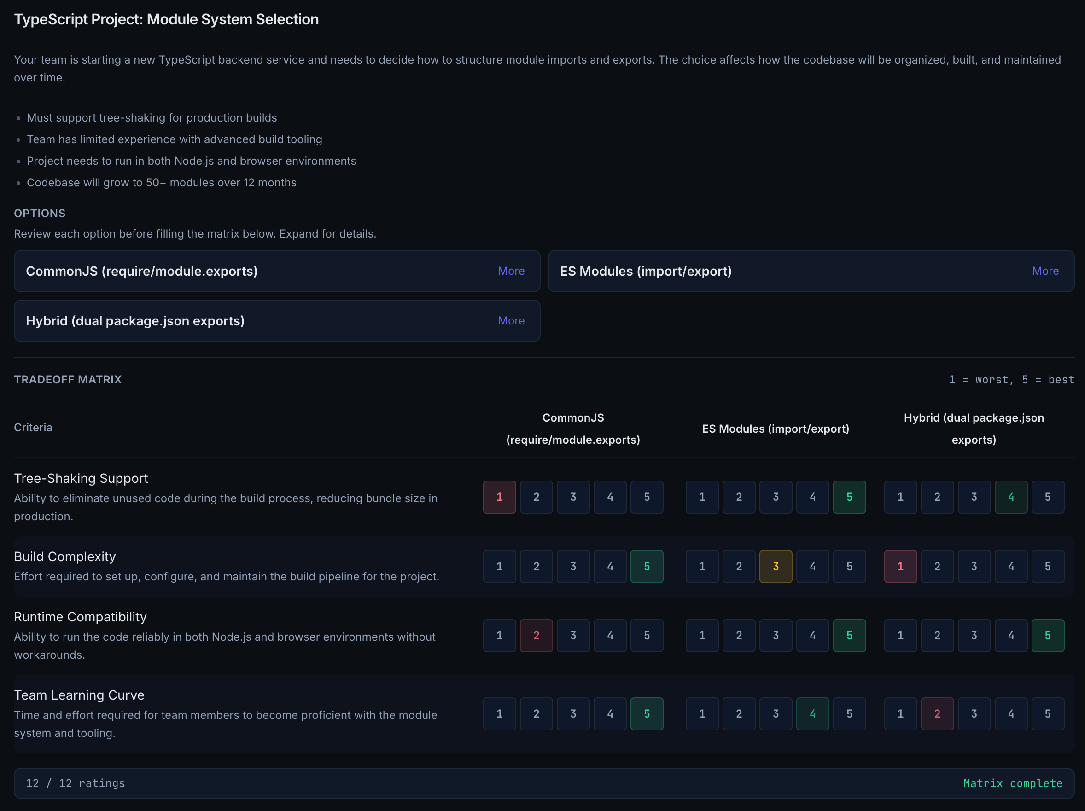The width and height of the screenshot is (1085, 811).
Task: Change CommonJS Tree-Shaking rating to 2
Action: click(x=536, y=497)
